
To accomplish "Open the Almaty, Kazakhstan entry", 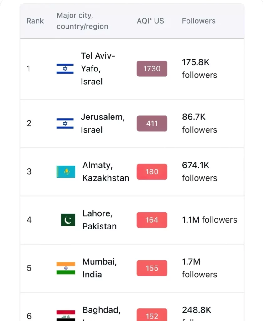I will pos(106,172).
